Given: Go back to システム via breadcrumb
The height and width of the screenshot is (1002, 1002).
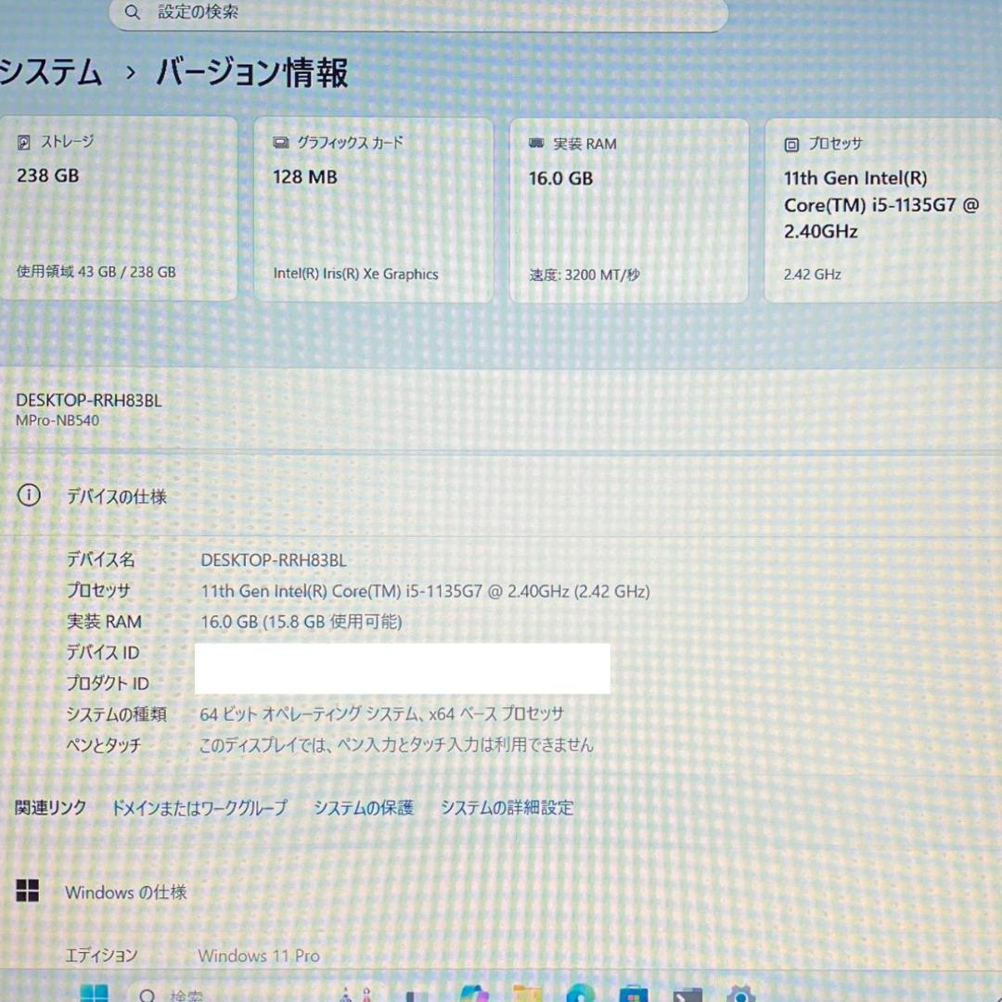Looking at the screenshot, I should click(50, 71).
